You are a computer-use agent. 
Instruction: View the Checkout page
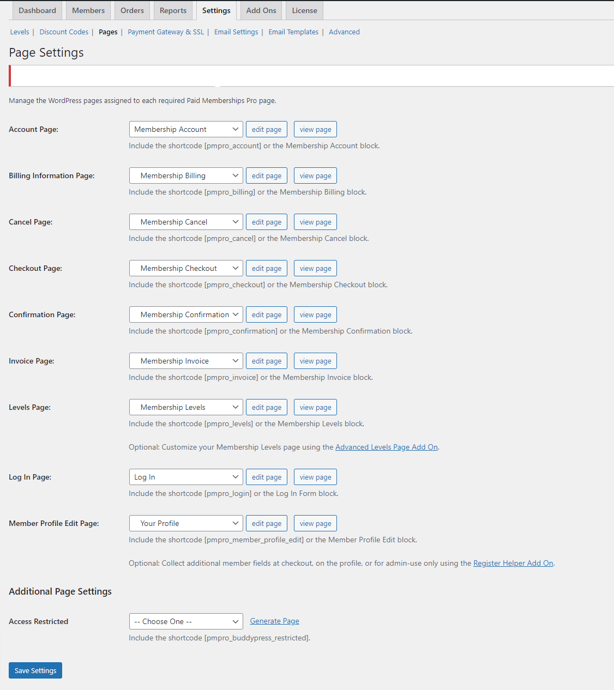[315, 268]
